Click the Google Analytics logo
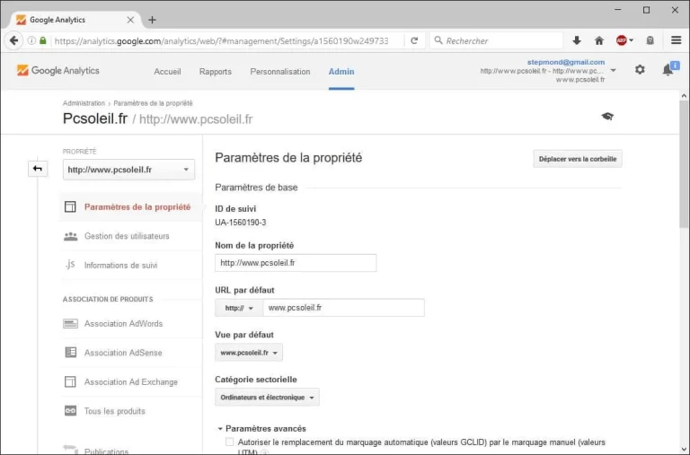 pos(58,70)
